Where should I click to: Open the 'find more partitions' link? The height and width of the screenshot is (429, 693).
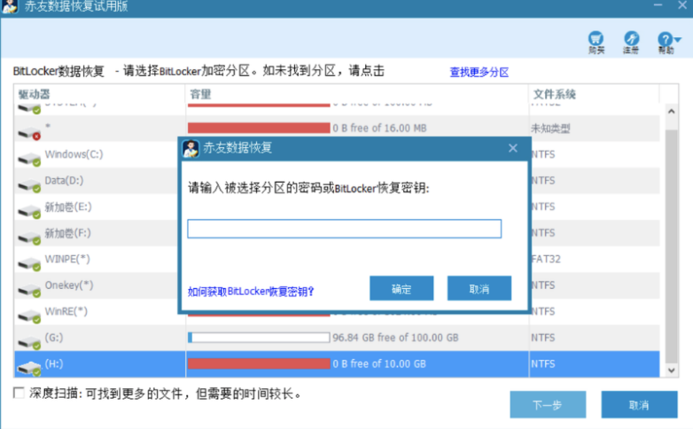479,72
